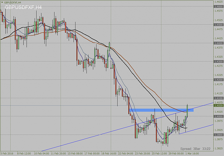Click the 1.4475 price axis label

219,29
